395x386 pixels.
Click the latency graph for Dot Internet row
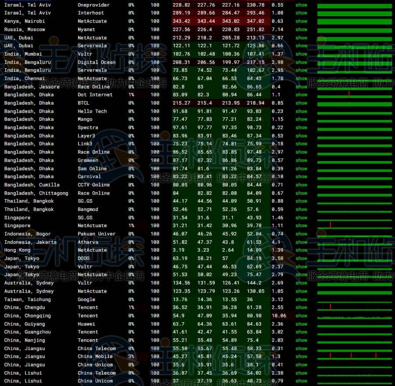354,95
